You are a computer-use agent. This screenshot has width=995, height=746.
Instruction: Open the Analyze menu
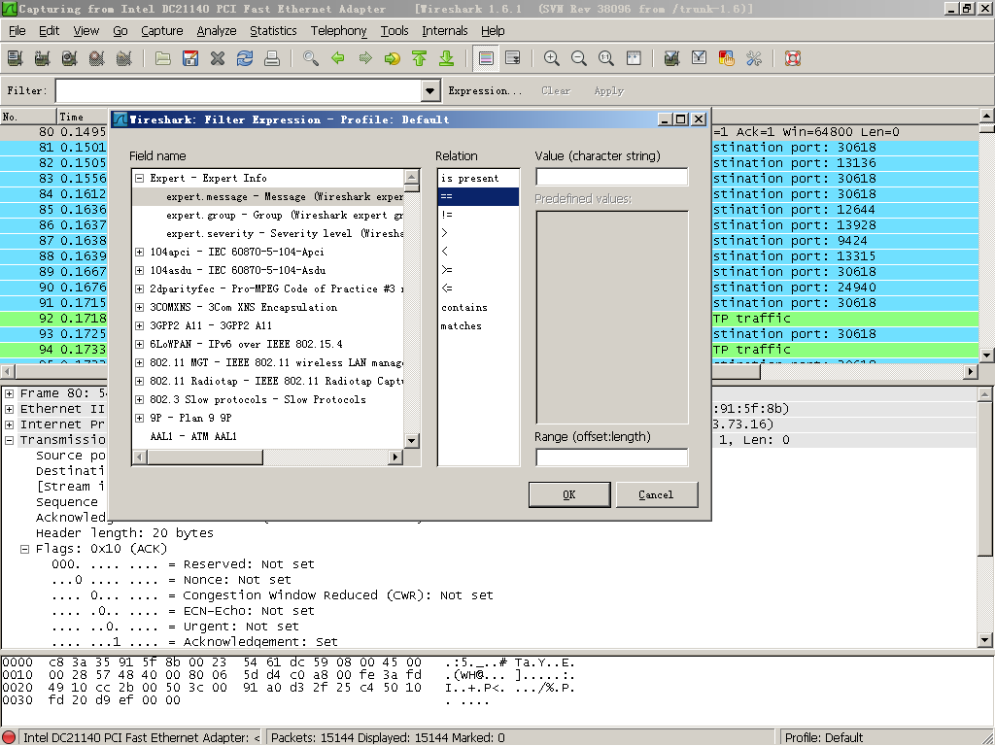click(217, 30)
